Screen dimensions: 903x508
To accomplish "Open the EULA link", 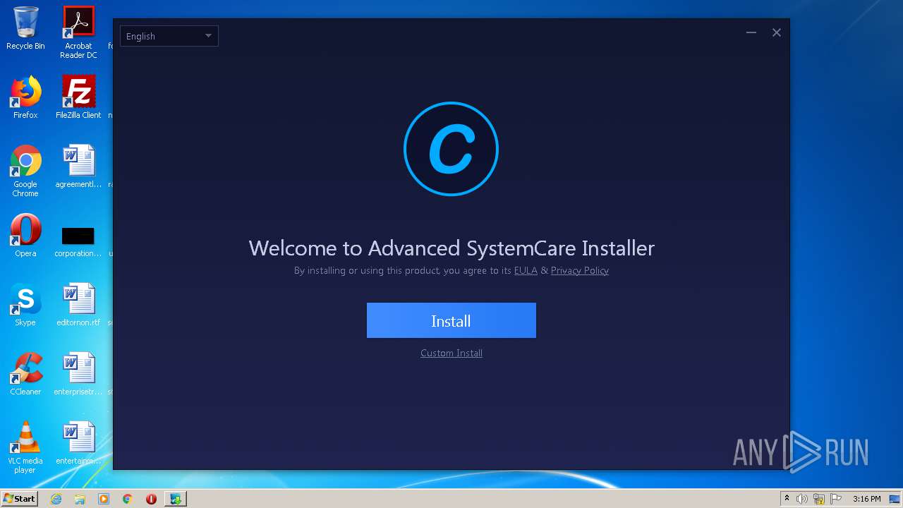I will click(x=526, y=270).
